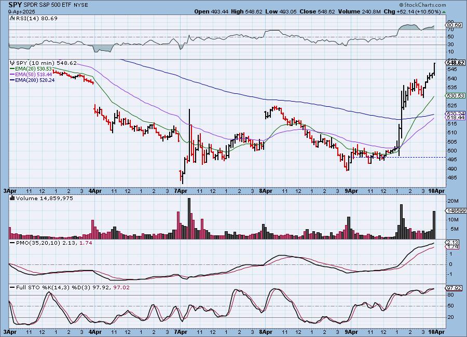Click the 9-Apr-2025 chart date

[21, 11]
